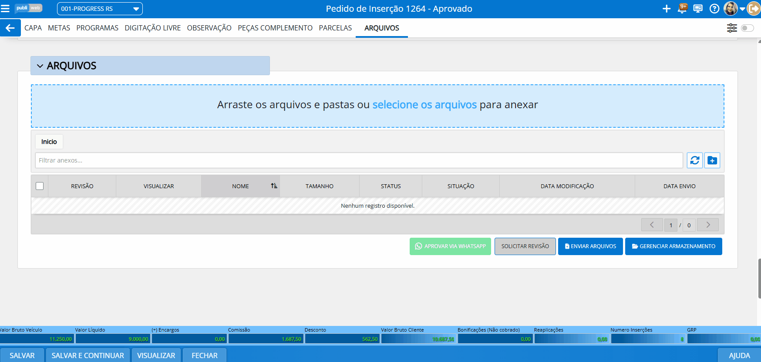Open the filter settings sliders icon
The image size is (761, 362).
coord(732,28)
